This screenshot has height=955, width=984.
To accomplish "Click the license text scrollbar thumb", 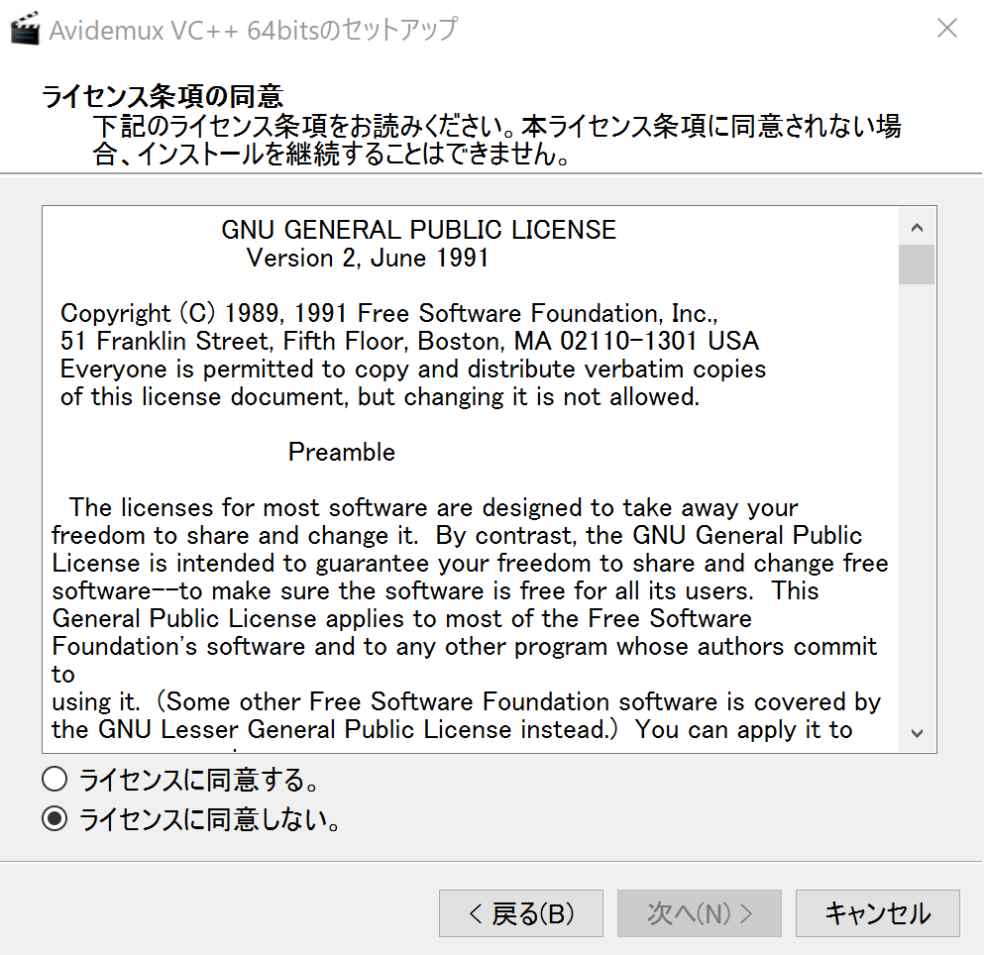I will 917,265.
